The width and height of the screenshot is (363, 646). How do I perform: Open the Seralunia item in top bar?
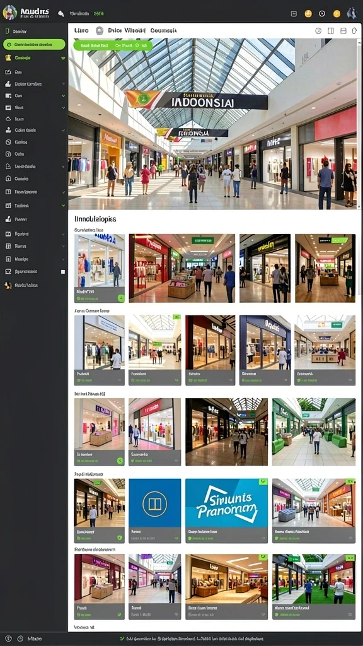80,14
